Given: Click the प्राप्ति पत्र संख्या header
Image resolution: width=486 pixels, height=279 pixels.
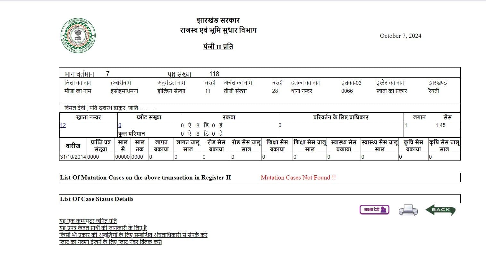Looking at the screenshot, I should point(101,146).
